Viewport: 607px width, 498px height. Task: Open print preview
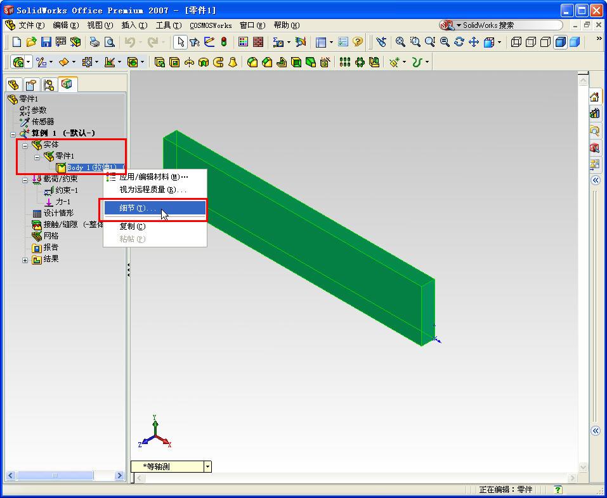110,42
